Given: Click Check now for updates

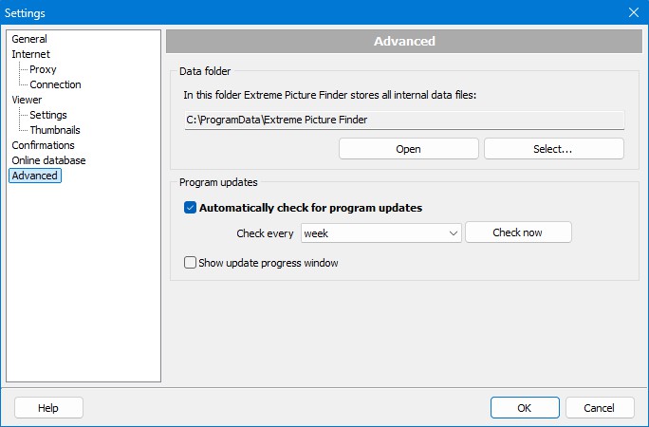Looking at the screenshot, I should 518,232.
